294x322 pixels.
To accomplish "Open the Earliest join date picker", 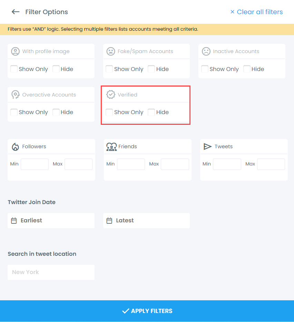I will click(51, 220).
